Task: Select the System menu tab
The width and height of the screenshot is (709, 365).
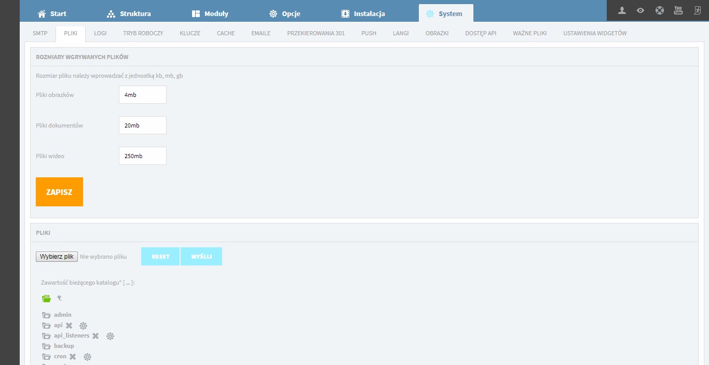Action: [446, 13]
